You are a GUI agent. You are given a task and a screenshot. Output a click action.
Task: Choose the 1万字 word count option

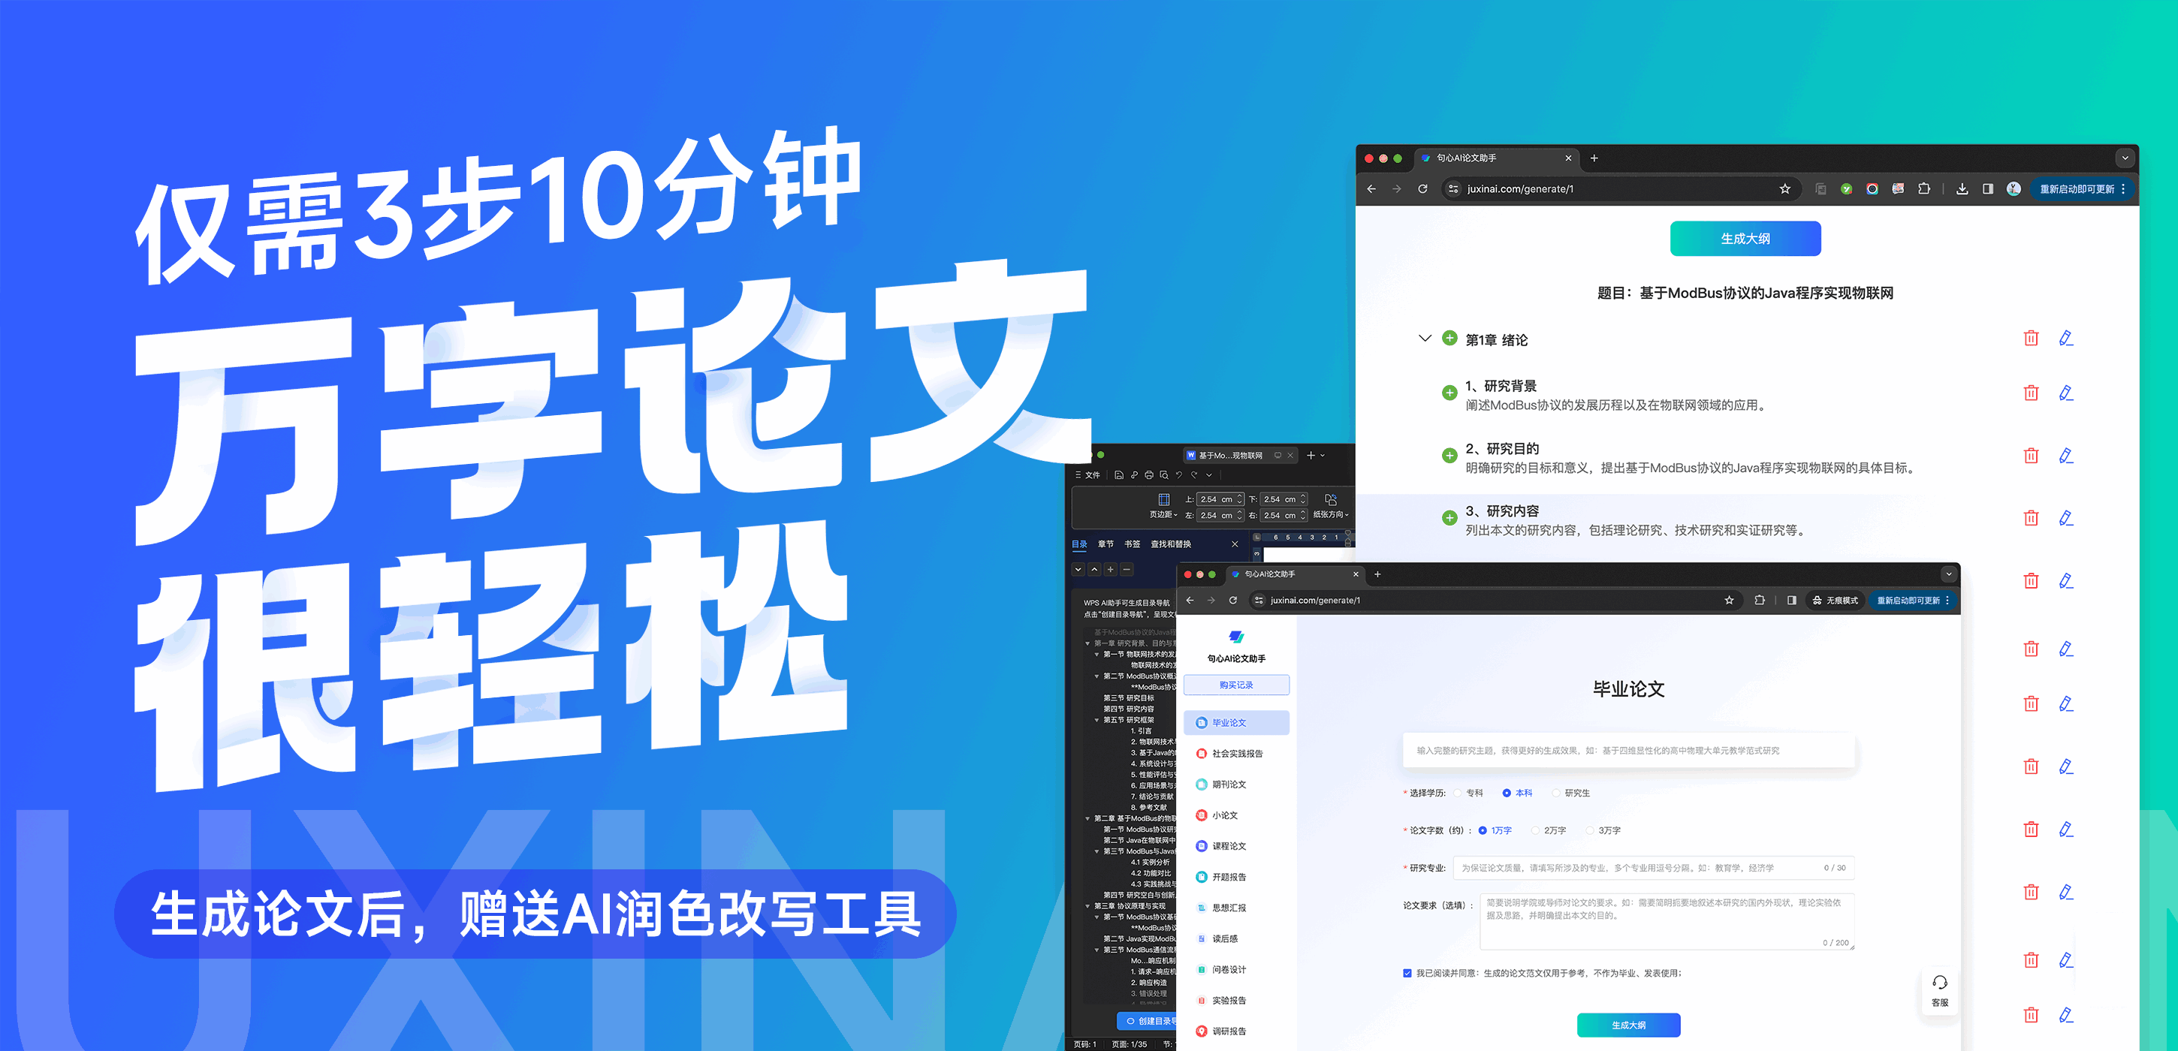coord(1482,830)
